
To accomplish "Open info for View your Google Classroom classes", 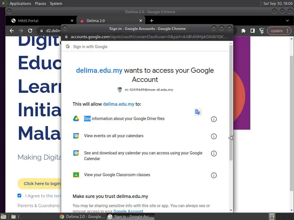I will point(214,175).
